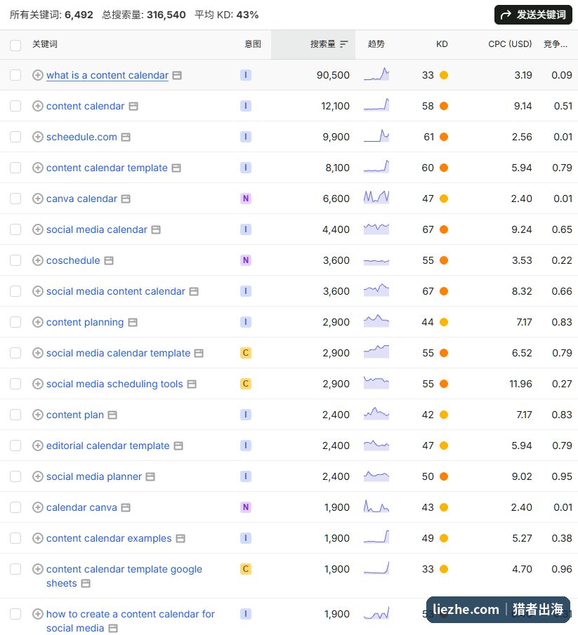Tick the scheedule.com row checkbox
The width and height of the screenshot is (578, 635).
pos(15,137)
